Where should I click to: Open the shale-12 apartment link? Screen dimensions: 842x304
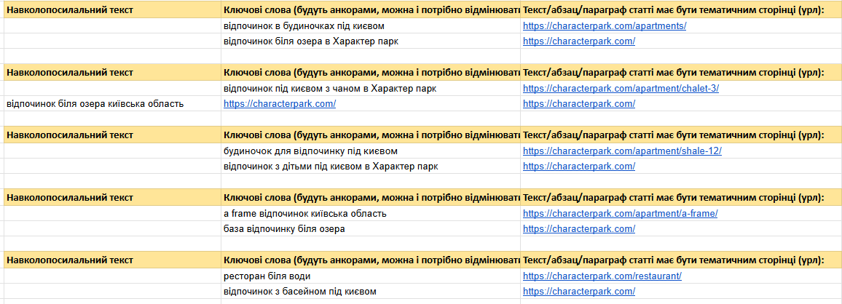[x=622, y=151]
